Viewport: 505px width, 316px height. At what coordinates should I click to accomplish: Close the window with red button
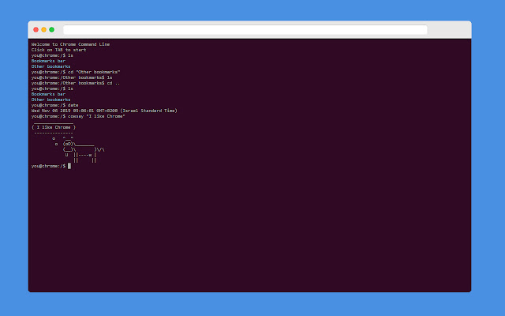[x=36, y=30]
